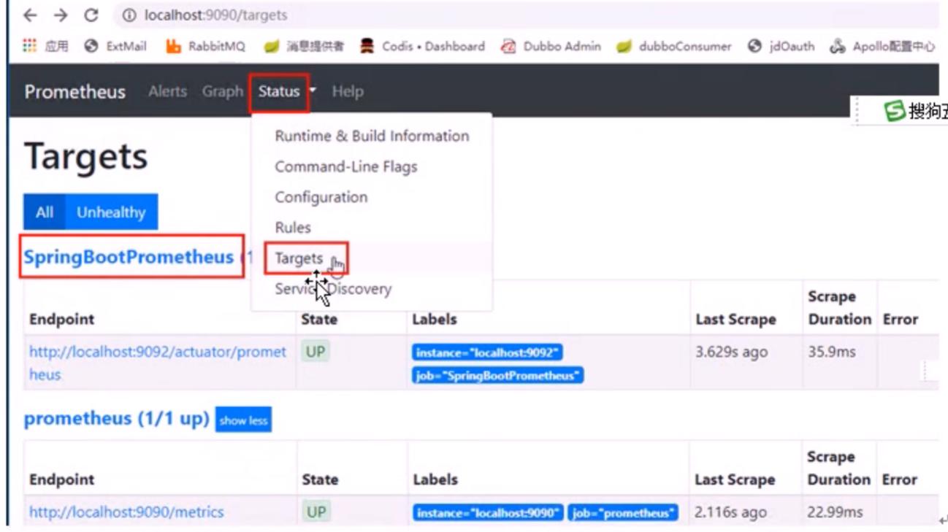948x532 pixels.
Task: Click the 22.99ms scrape duration value
Action: (x=836, y=512)
